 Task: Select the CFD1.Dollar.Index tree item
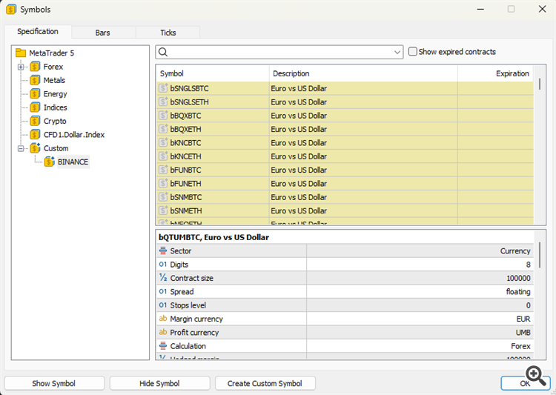tap(74, 135)
